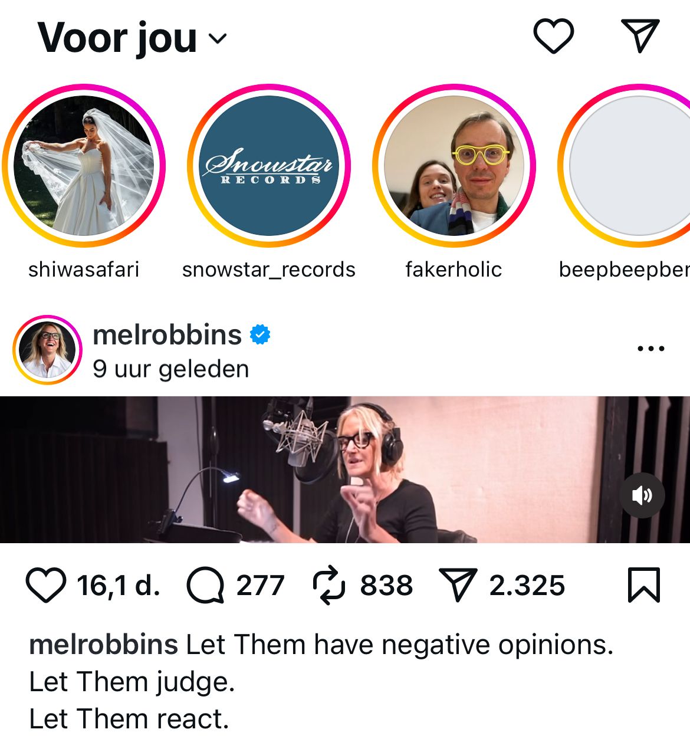Tap melrobbins username in the caption

pos(104,645)
